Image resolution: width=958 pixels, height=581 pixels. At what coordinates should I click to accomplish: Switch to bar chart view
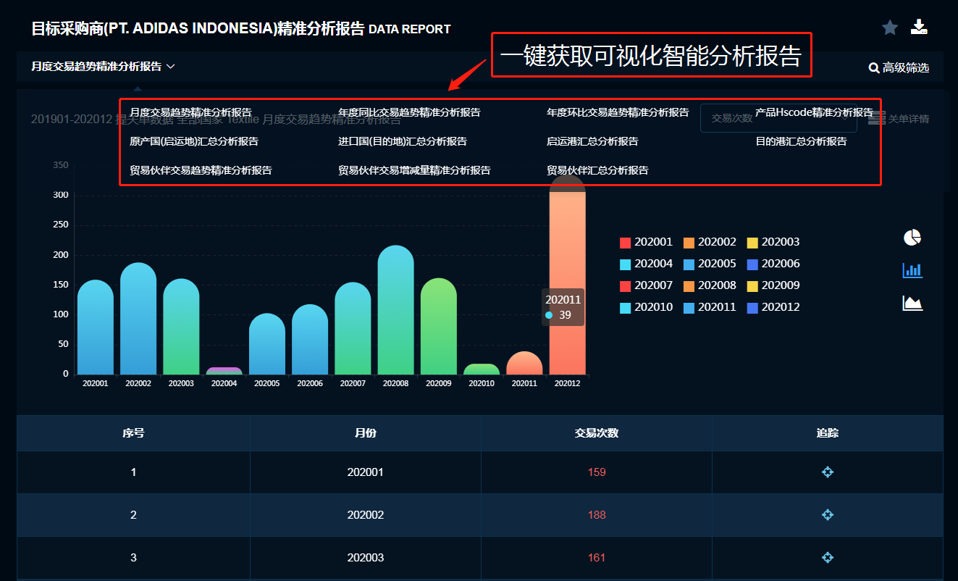click(912, 270)
